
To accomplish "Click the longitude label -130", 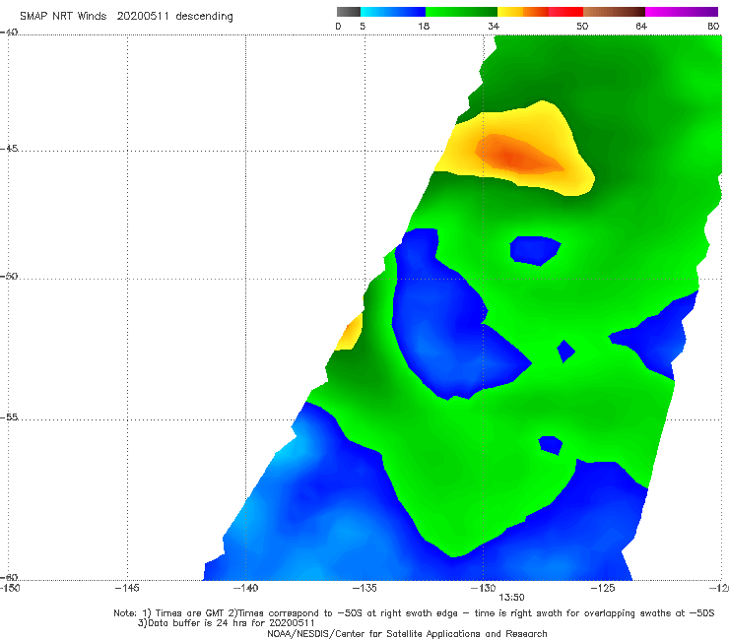I will click(x=483, y=588).
